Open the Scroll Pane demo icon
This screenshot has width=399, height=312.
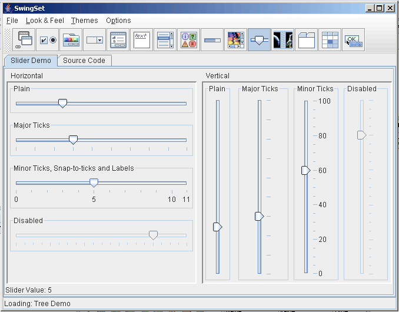[x=235, y=40]
